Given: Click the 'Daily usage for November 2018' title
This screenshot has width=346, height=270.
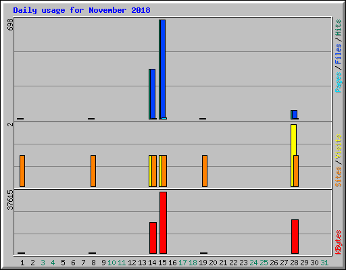Looking at the screenshot, I should (x=82, y=10).
